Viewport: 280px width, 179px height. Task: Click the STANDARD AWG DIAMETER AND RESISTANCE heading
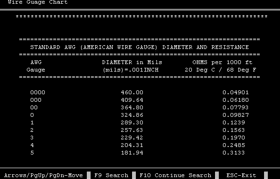[140, 47]
